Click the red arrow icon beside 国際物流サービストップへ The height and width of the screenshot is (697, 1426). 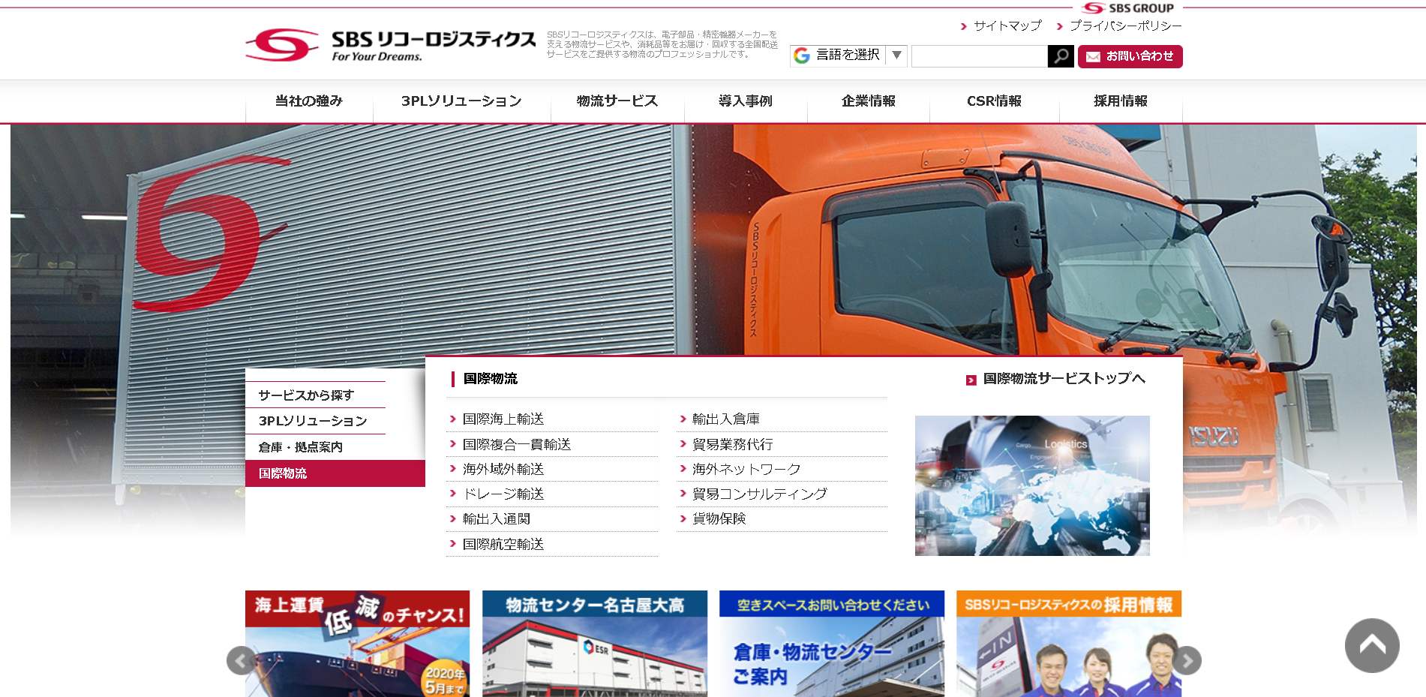coord(971,380)
